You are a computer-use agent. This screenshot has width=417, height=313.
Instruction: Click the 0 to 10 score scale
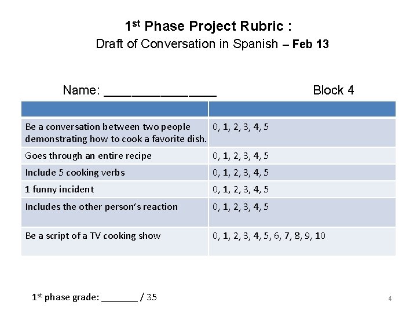[x=269, y=235]
